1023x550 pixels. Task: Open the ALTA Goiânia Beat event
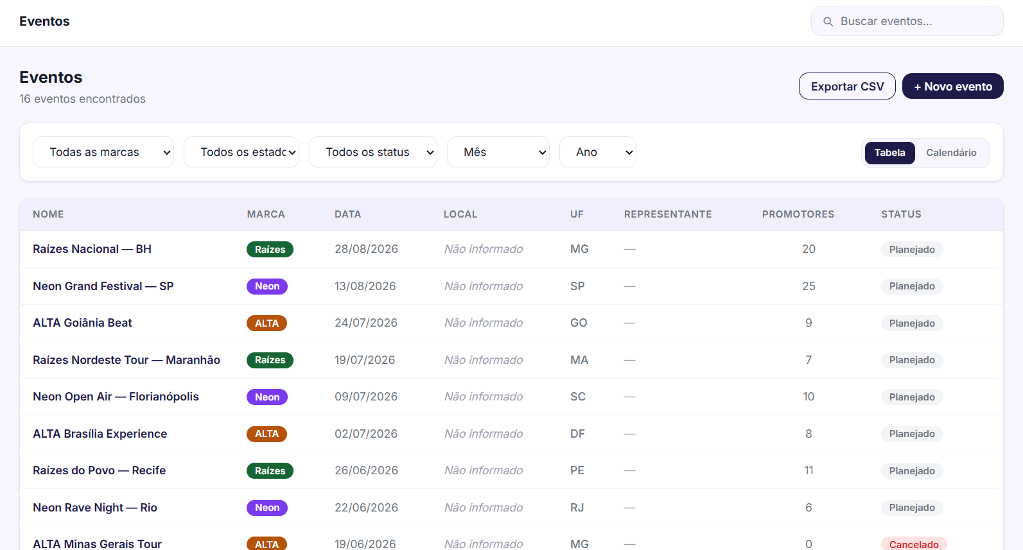coord(82,323)
